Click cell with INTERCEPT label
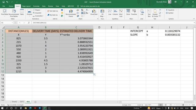196x110 pixels. (138, 31)
